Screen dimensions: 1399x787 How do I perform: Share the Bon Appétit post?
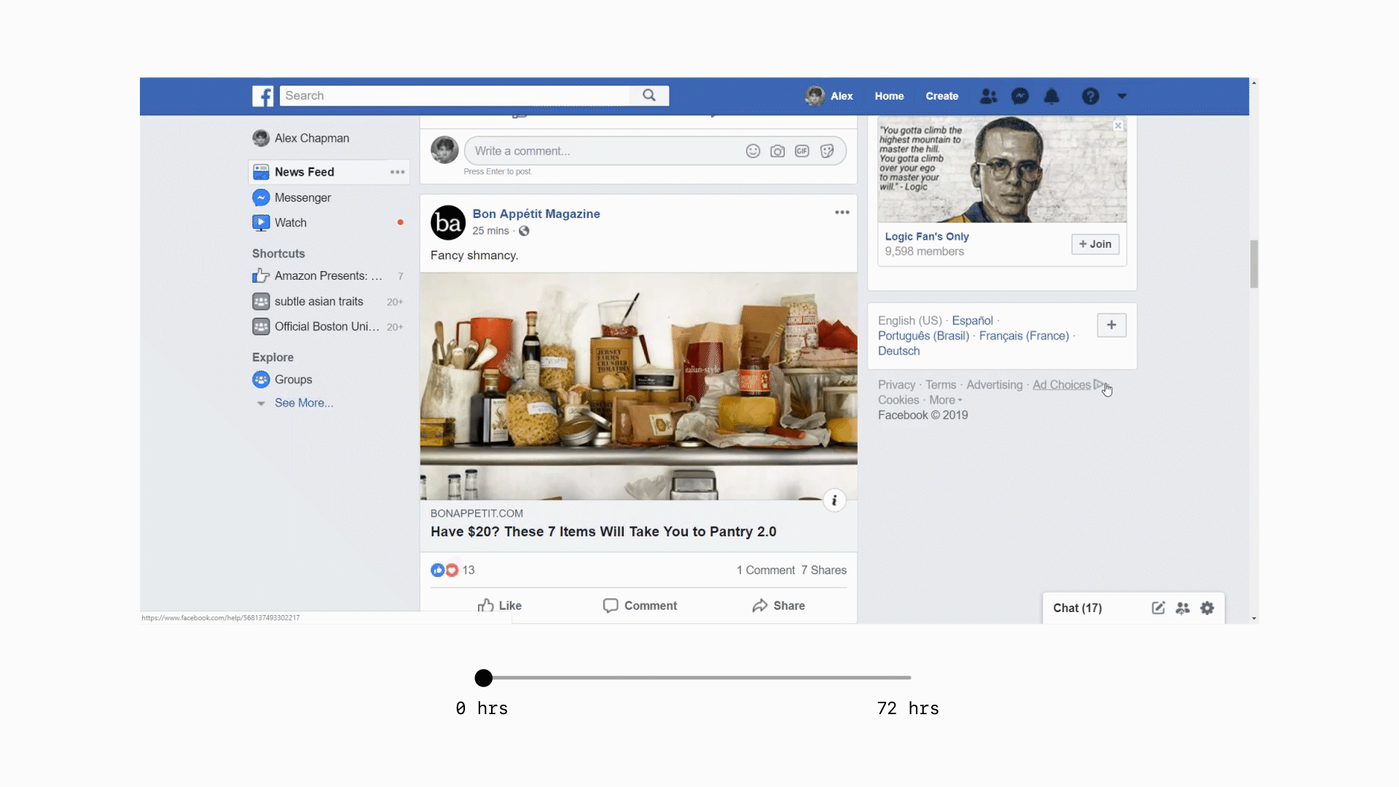pyautogui.click(x=778, y=606)
